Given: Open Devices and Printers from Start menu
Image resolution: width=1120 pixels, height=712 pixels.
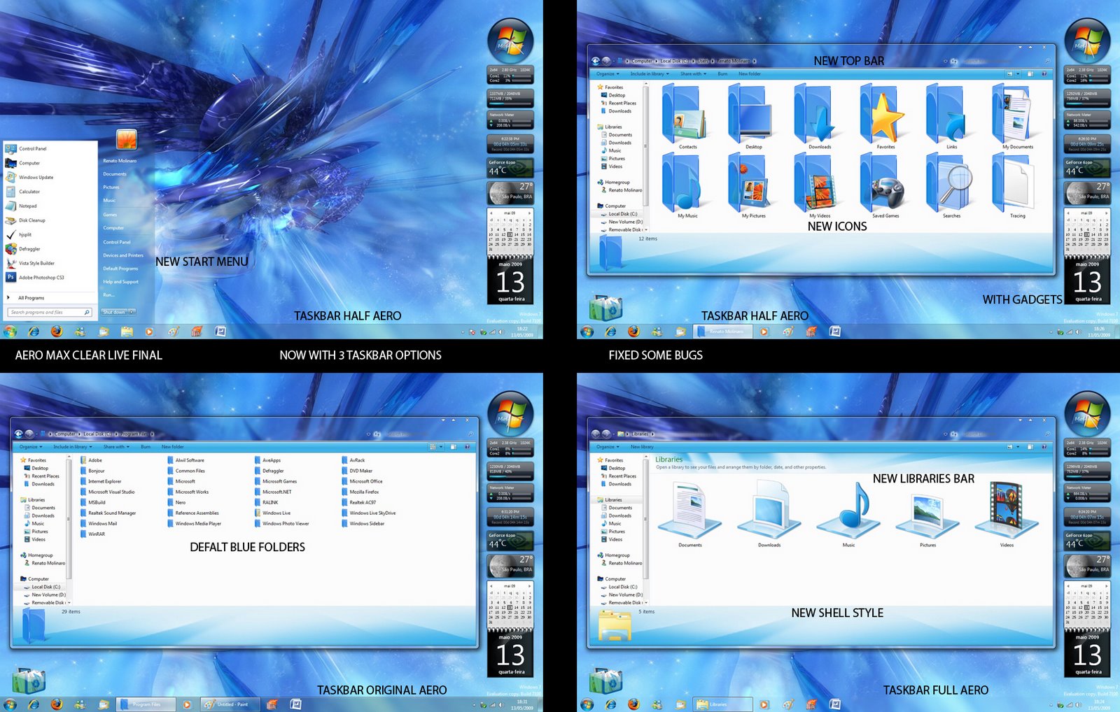Looking at the screenshot, I should point(123,255).
